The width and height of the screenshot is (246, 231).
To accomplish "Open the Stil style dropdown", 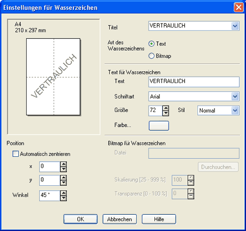I will pos(235,111).
